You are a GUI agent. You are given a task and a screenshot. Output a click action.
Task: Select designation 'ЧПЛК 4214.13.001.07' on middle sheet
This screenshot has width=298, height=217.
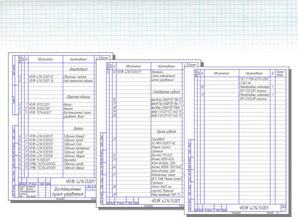click(x=129, y=72)
